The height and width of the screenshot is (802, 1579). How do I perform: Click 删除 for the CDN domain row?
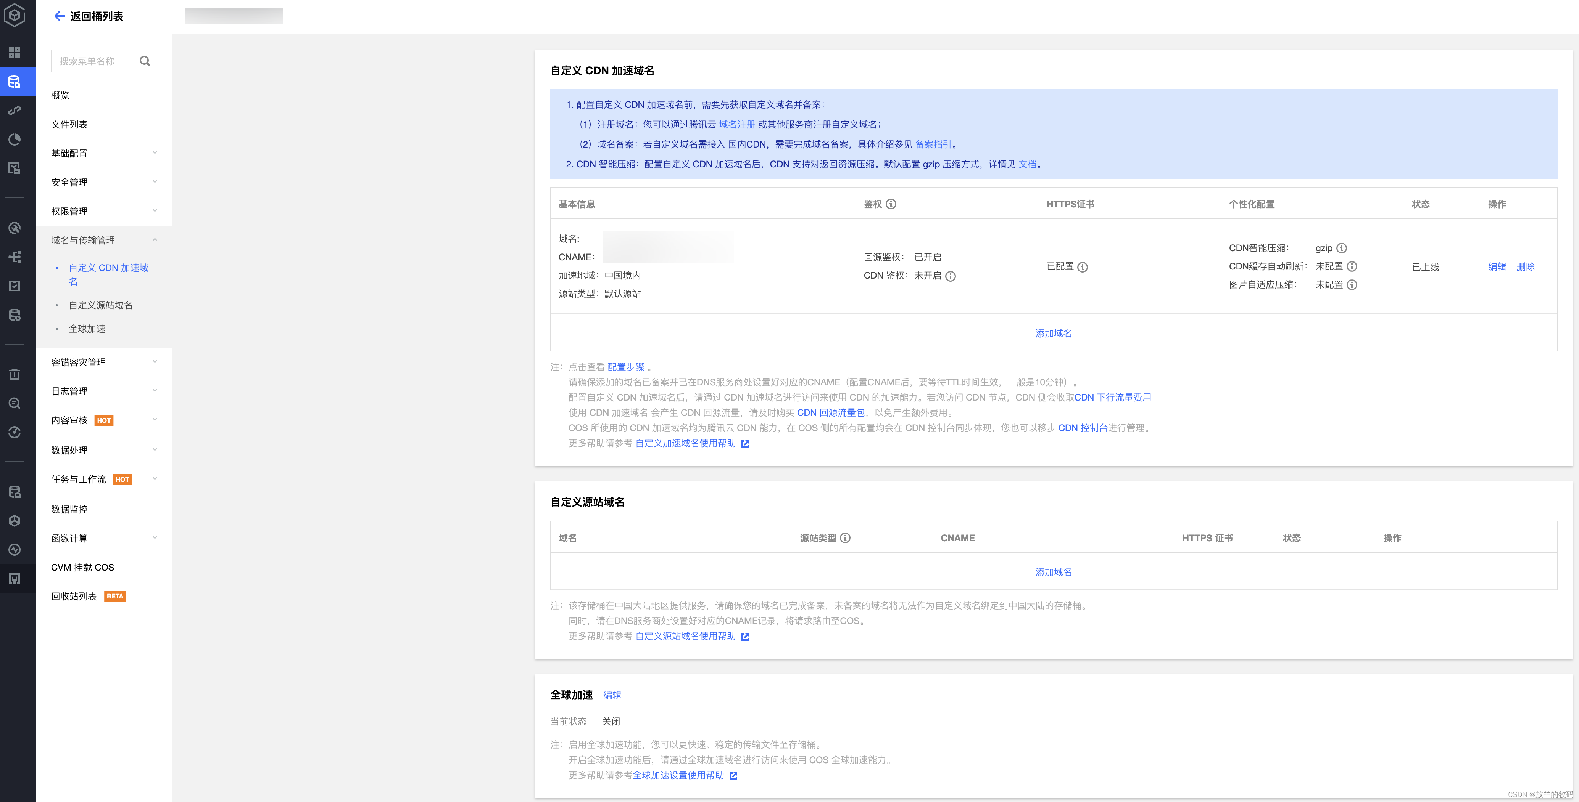(1526, 267)
